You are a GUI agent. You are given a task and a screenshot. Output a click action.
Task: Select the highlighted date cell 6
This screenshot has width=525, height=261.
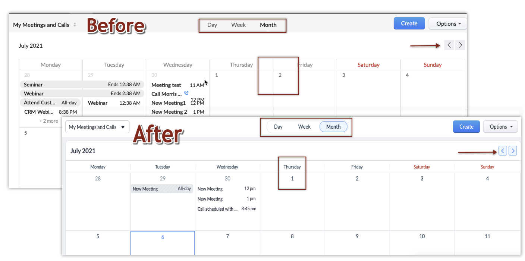click(163, 242)
